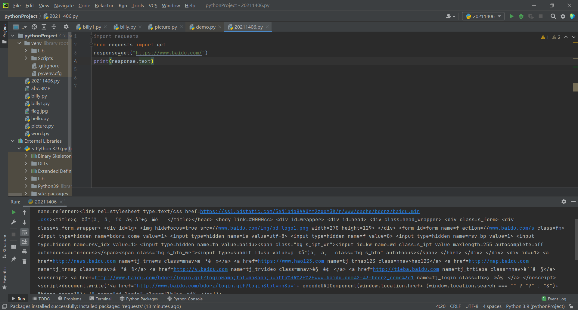Open the Python Packages tool window

139,299
